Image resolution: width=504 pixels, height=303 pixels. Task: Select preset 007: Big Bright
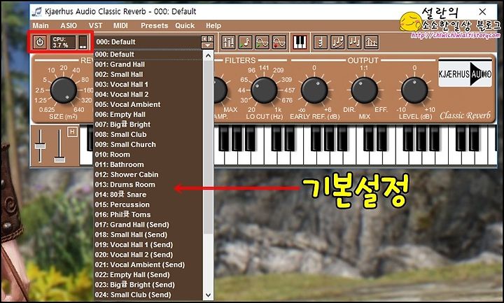click(x=148, y=125)
